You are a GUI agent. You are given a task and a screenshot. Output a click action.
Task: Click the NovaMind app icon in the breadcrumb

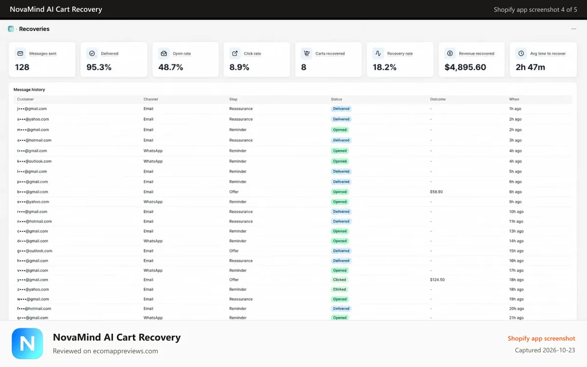11,29
